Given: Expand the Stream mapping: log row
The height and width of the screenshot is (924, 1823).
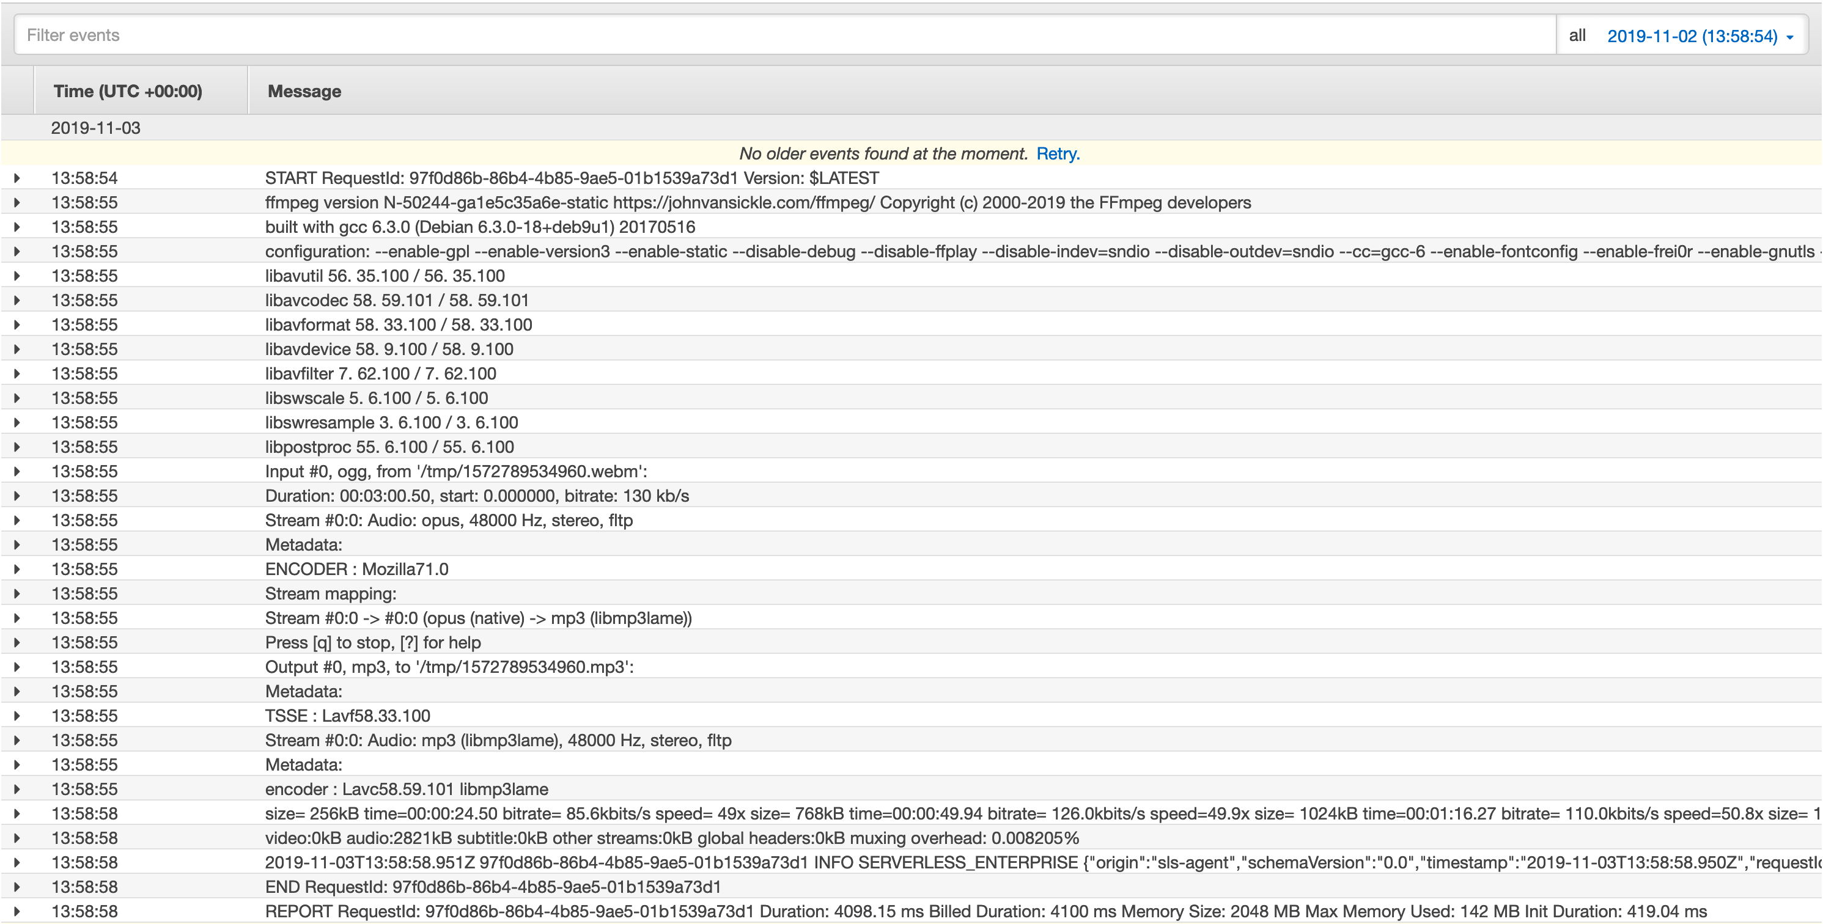Looking at the screenshot, I should point(17,593).
